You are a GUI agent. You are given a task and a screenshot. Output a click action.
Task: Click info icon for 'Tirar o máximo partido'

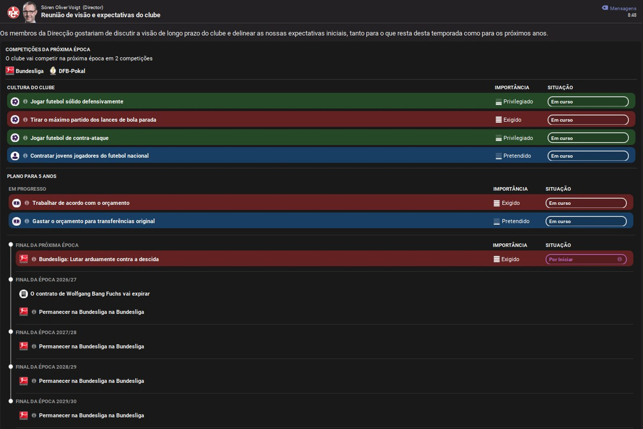pyautogui.click(x=25, y=120)
